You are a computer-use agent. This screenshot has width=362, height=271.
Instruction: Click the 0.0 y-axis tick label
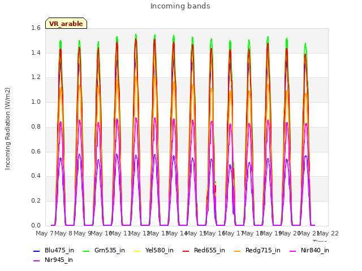tap(36, 225)
